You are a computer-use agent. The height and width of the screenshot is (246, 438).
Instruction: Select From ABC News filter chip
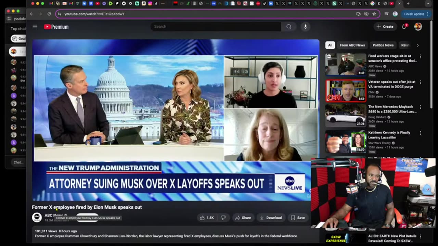pyautogui.click(x=352, y=45)
